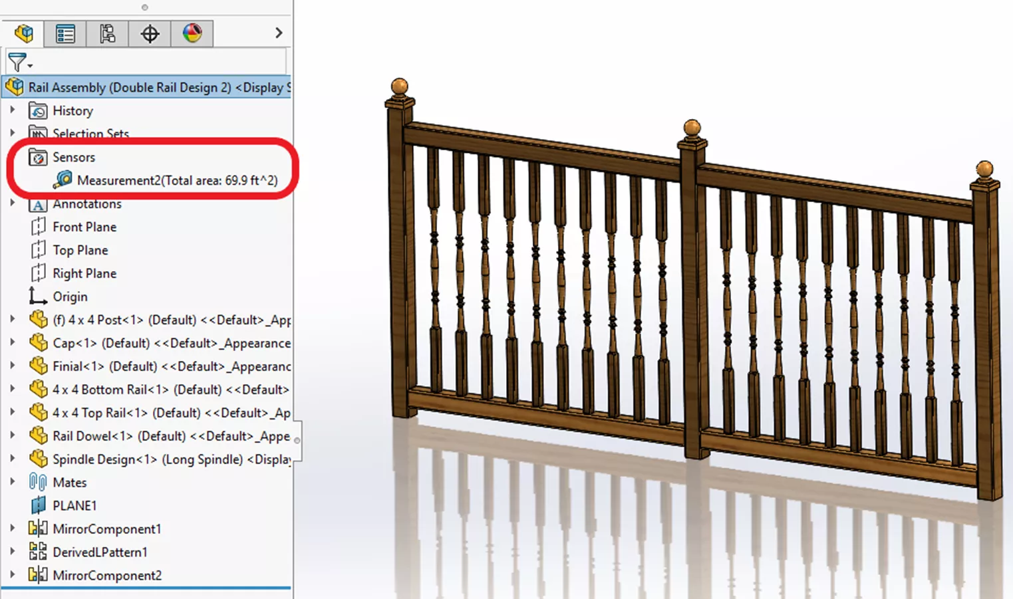The width and height of the screenshot is (1013, 599).
Task: Open the filter dropdown arrow
Action: (29, 64)
